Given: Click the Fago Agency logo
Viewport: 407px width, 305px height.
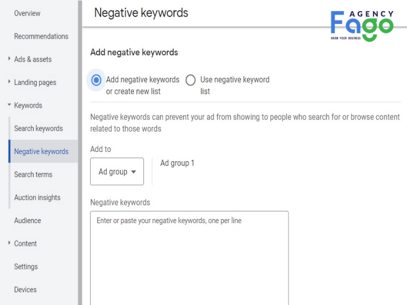Looking at the screenshot, I should tap(362, 25).
